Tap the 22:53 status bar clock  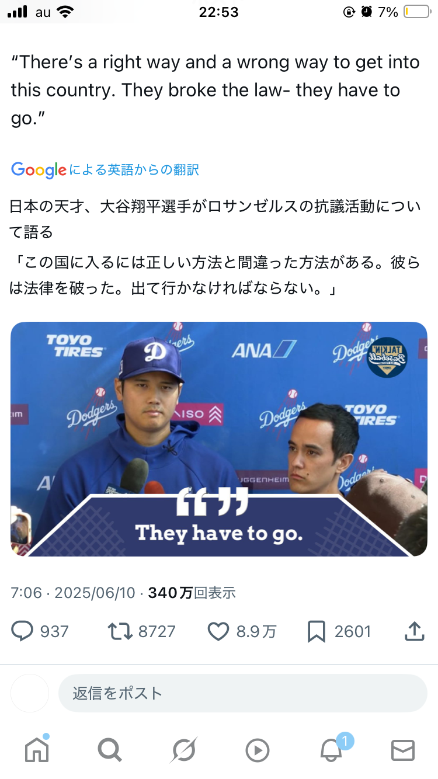tap(219, 12)
